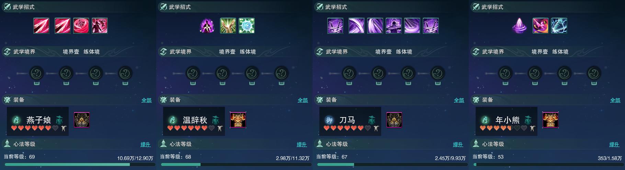Click the 武学境界 header in 温辞秋 panel
Viewport: 625px width, 170px height.
180,52
